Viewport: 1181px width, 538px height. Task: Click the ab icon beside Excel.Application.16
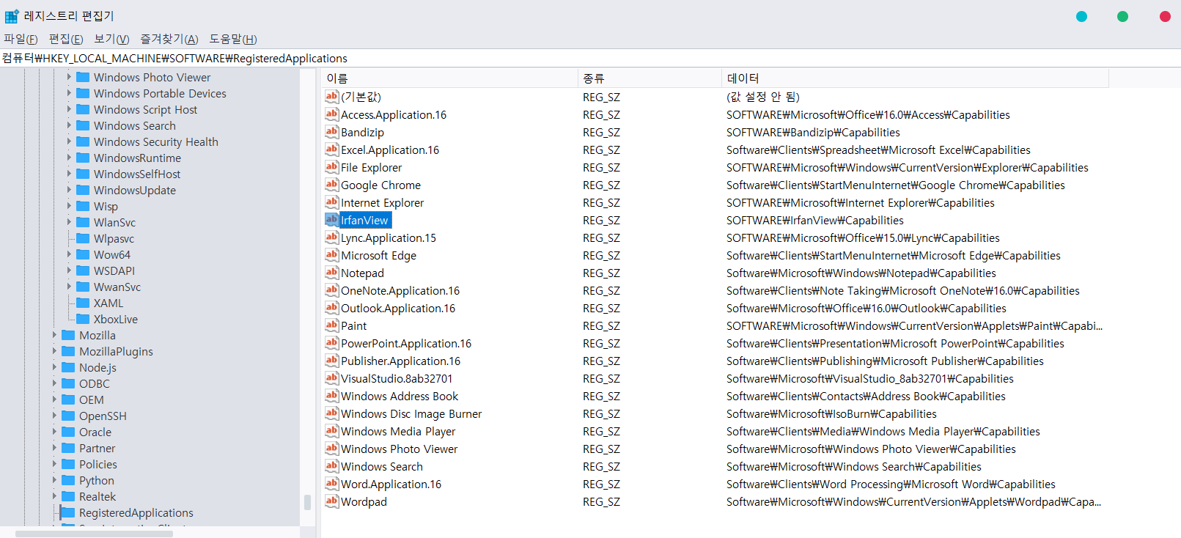332,150
